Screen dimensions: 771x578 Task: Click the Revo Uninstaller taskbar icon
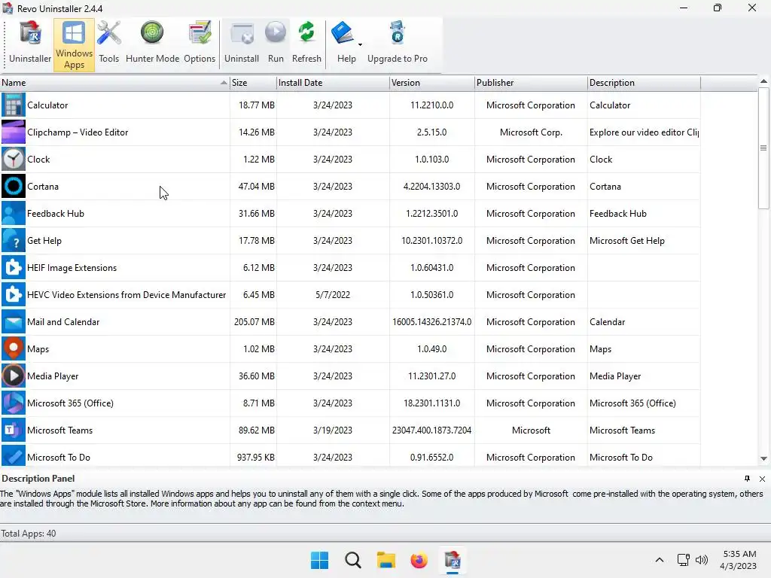pyautogui.click(x=453, y=560)
